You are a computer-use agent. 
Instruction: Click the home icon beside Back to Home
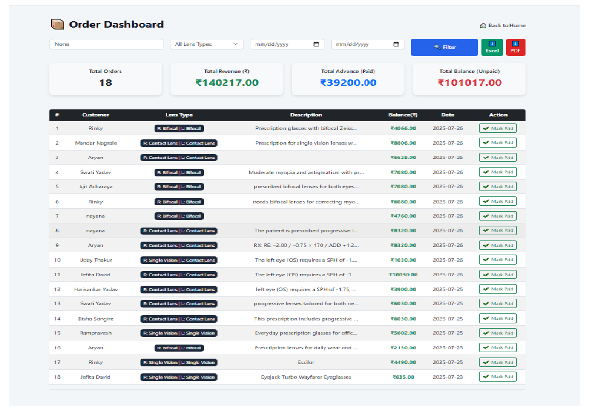(x=483, y=26)
